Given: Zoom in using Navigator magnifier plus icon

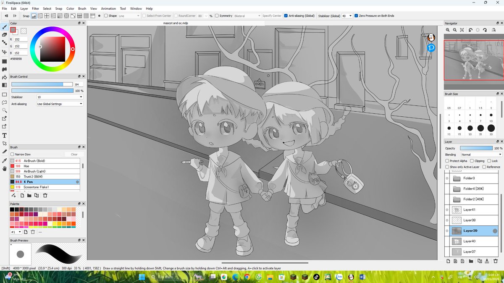Looking at the screenshot, I should pyautogui.click(x=448, y=30).
